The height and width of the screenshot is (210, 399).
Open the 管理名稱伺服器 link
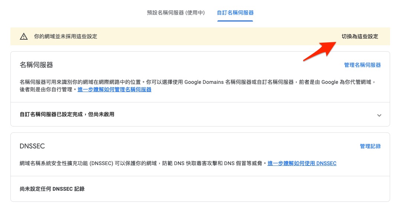[x=362, y=65]
